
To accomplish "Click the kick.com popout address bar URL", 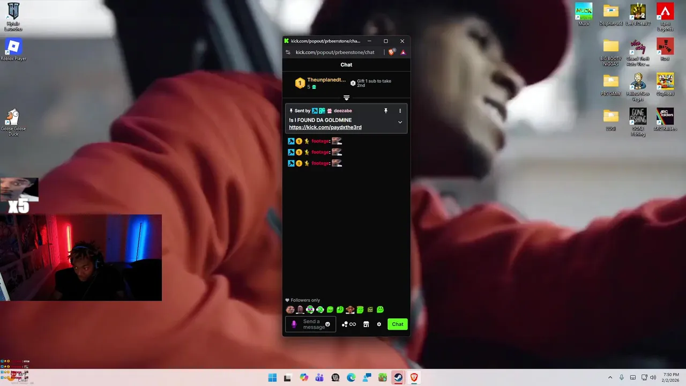I will [335, 52].
